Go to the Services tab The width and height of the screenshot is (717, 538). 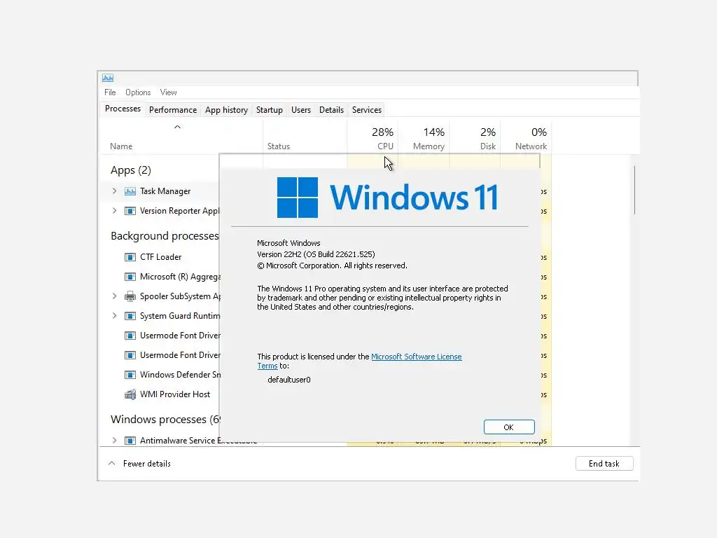(x=367, y=110)
